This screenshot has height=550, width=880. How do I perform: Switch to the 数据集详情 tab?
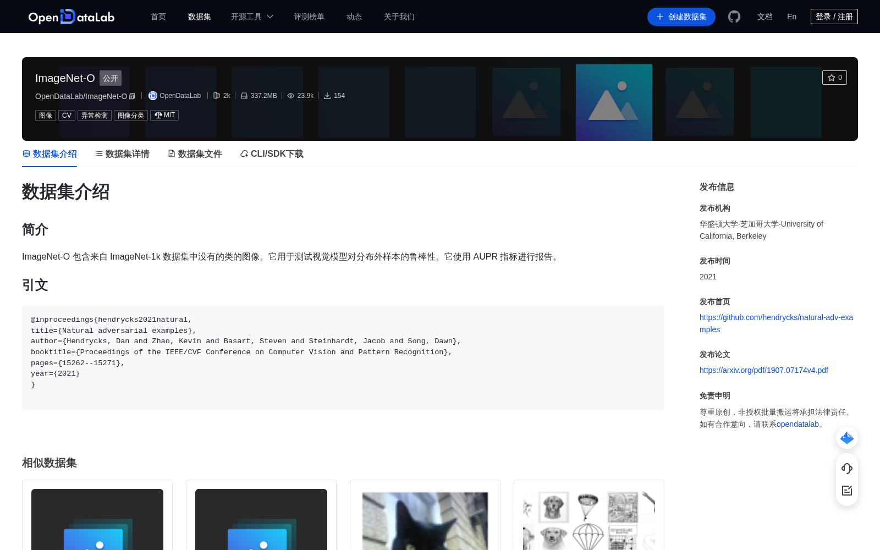tap(122, 154)
